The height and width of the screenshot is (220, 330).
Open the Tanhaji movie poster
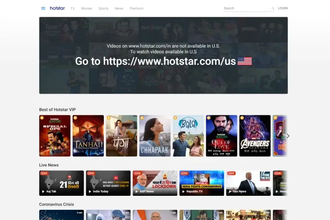pos(88,136)
